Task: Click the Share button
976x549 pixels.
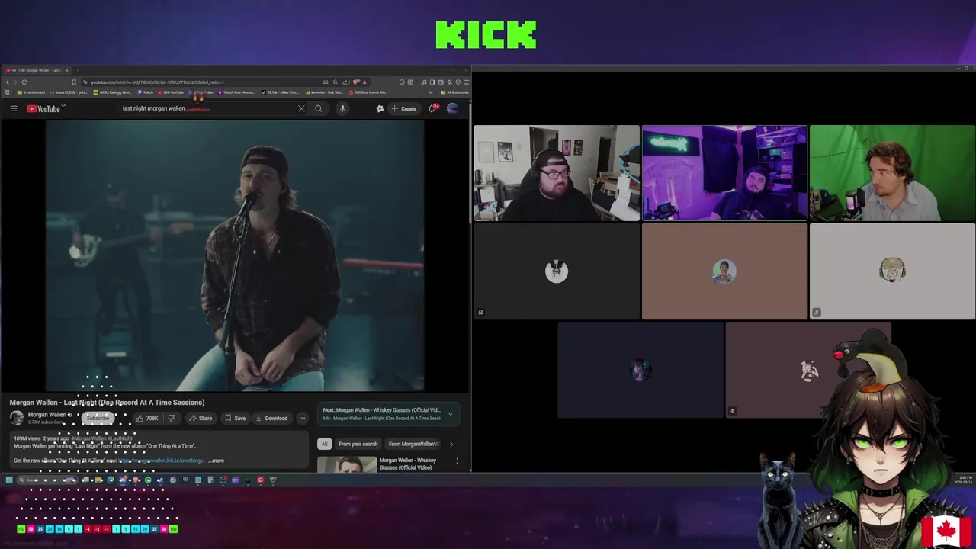Action: coord(201,418)
